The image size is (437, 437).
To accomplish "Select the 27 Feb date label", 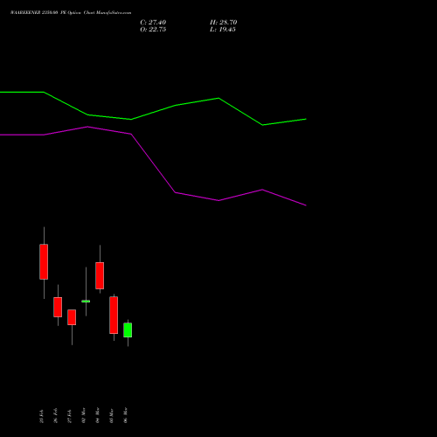I will coord(70,416).
